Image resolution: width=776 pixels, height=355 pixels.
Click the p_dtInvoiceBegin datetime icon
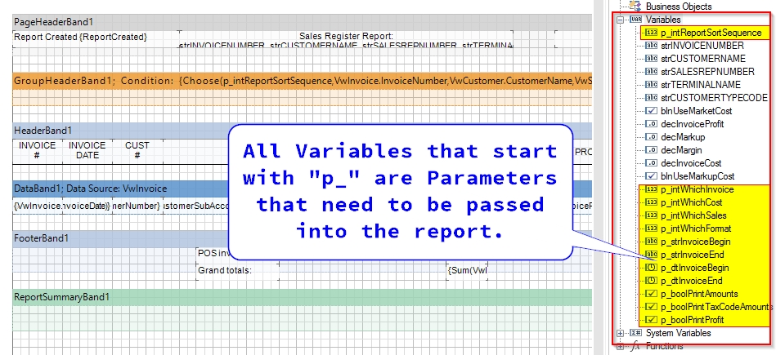click(x=652, y=268)
